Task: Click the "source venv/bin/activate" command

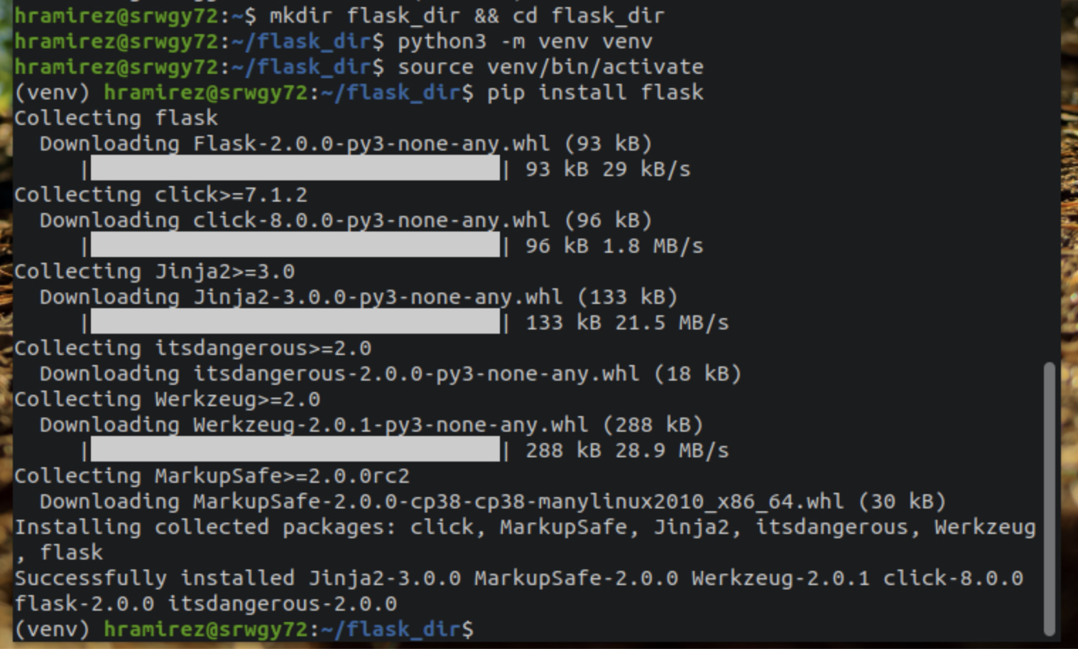Action: coord(550,67)
